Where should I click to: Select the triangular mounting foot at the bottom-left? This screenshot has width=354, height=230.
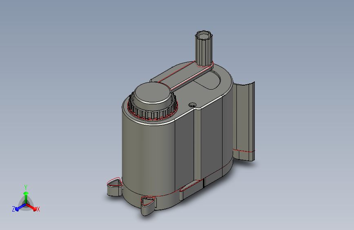[x=114, y=187]
